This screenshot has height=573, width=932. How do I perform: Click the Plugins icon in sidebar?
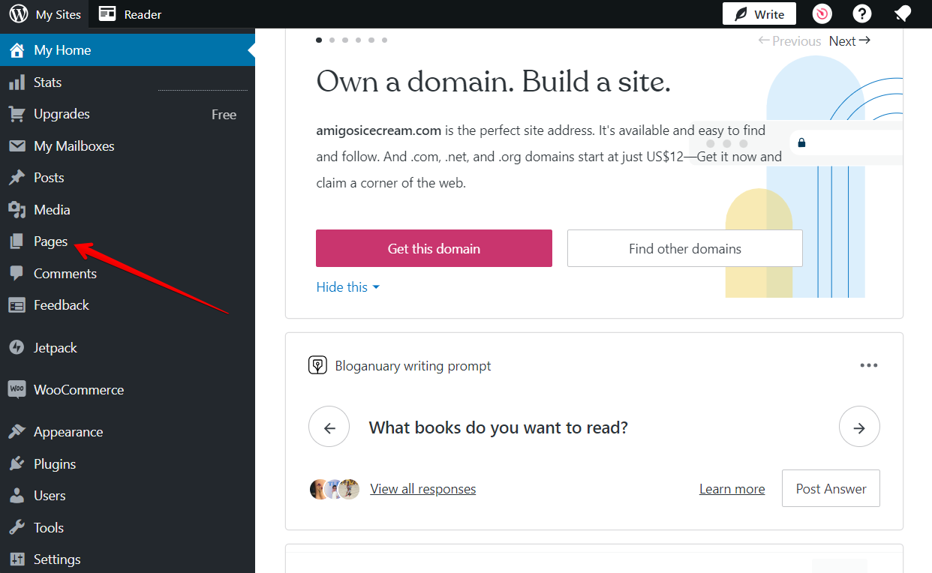(17, 463)
